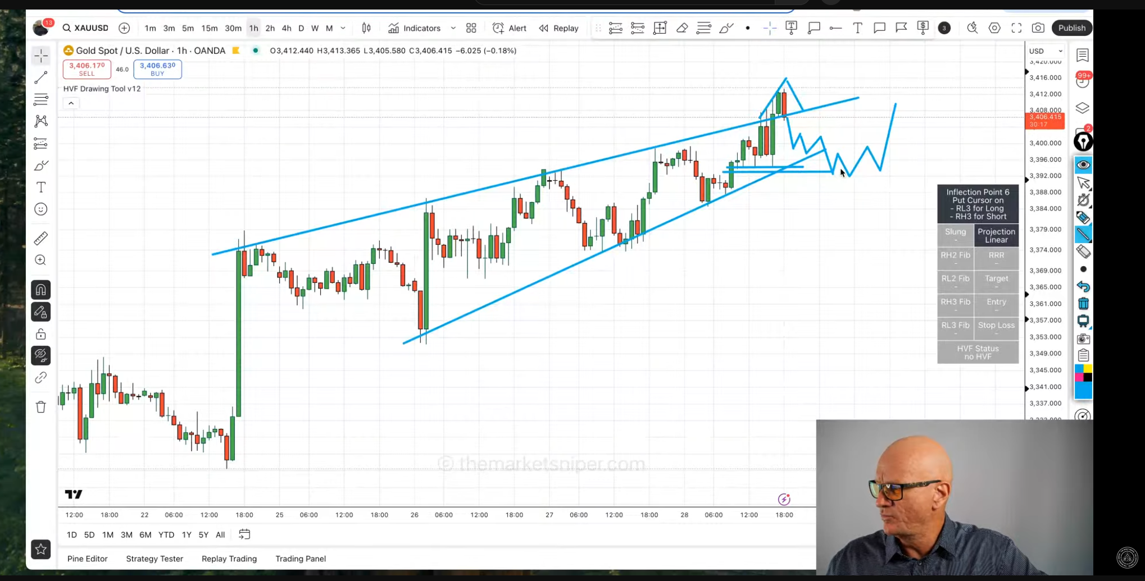
Task: Click the Projection Linear cell in HVF table
Action: [x=996, y=236]
